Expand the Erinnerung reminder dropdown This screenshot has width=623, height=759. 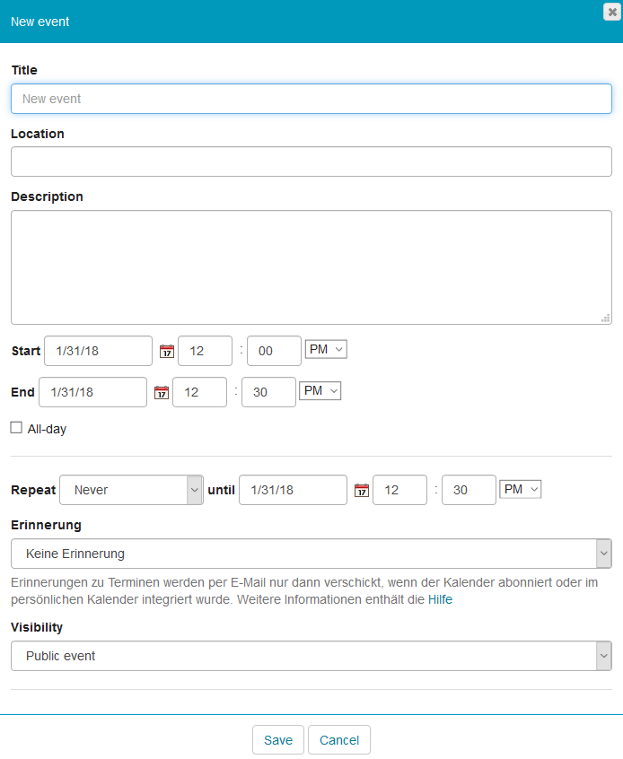tap(311, 554)
